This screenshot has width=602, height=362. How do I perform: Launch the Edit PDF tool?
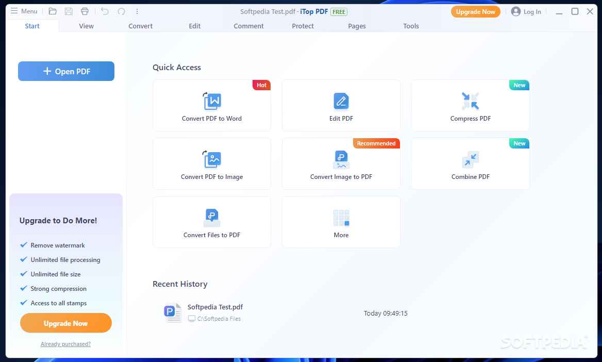click(x=341, y=106)
